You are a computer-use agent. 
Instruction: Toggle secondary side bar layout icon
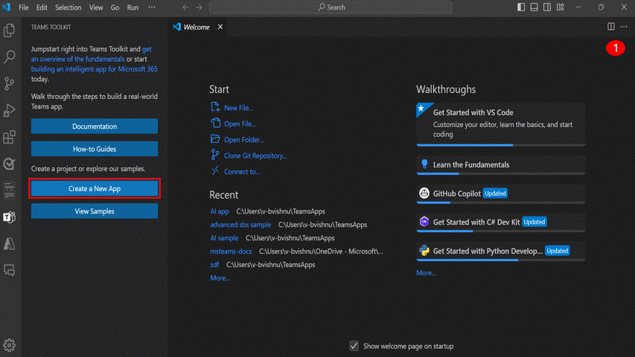coord(547,7)
